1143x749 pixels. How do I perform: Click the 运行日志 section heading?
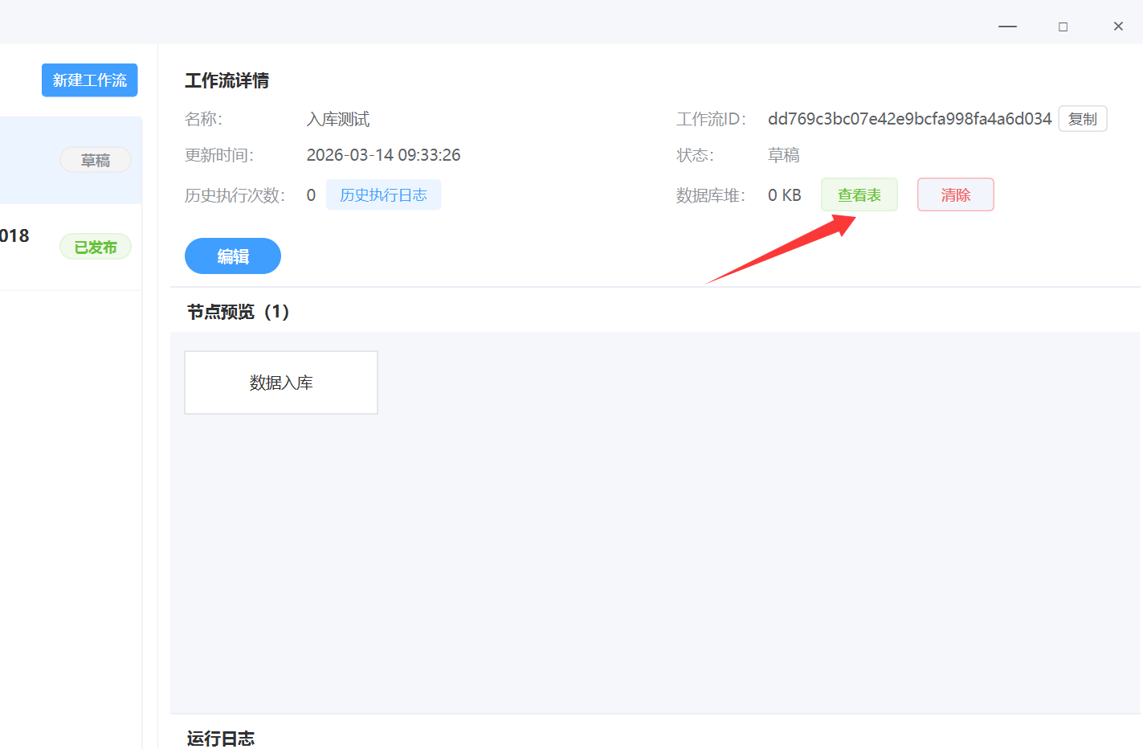[221, 738]
